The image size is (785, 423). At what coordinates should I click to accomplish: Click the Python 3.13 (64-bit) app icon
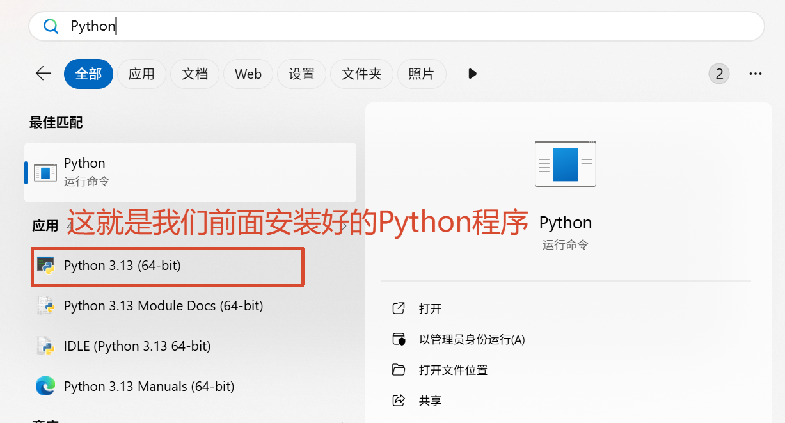(x=45, y=266)
